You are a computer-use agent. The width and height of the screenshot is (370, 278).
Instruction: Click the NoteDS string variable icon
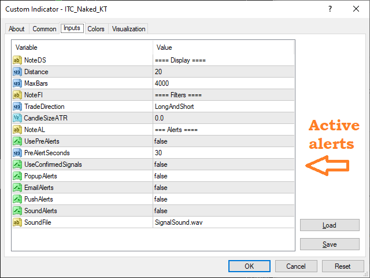coord(17,60)
